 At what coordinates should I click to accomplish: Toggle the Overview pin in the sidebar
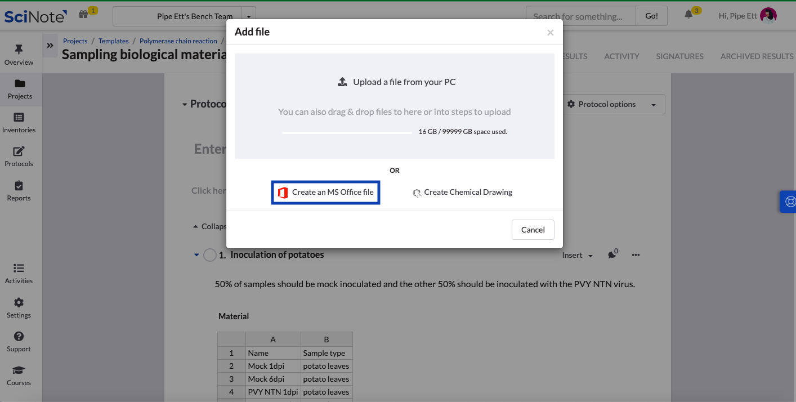click(19, 53)
